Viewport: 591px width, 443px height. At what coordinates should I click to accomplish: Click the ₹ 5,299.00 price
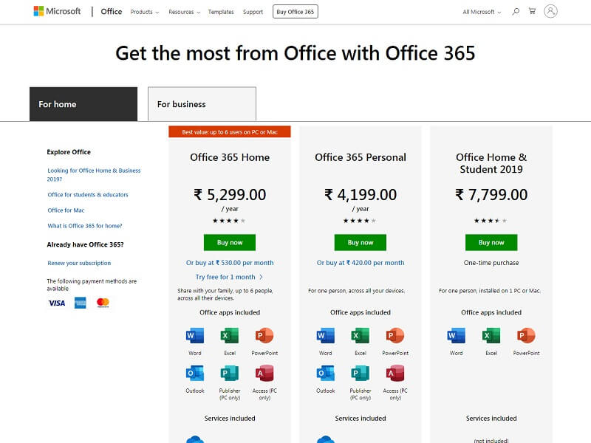tap(230, 195)
